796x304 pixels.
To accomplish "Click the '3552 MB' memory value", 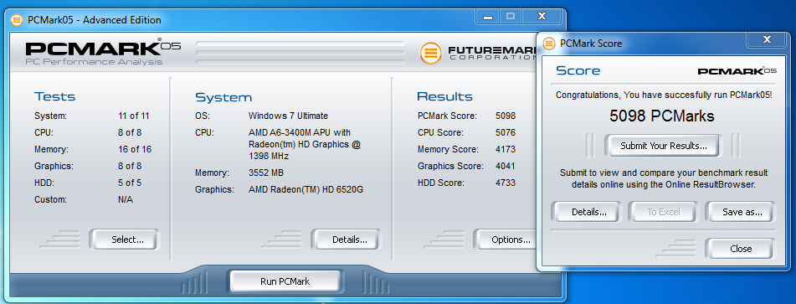I will click(266, 173).
